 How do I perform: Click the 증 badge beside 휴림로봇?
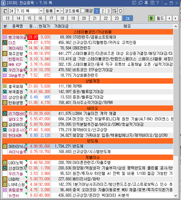coord(5,190)
